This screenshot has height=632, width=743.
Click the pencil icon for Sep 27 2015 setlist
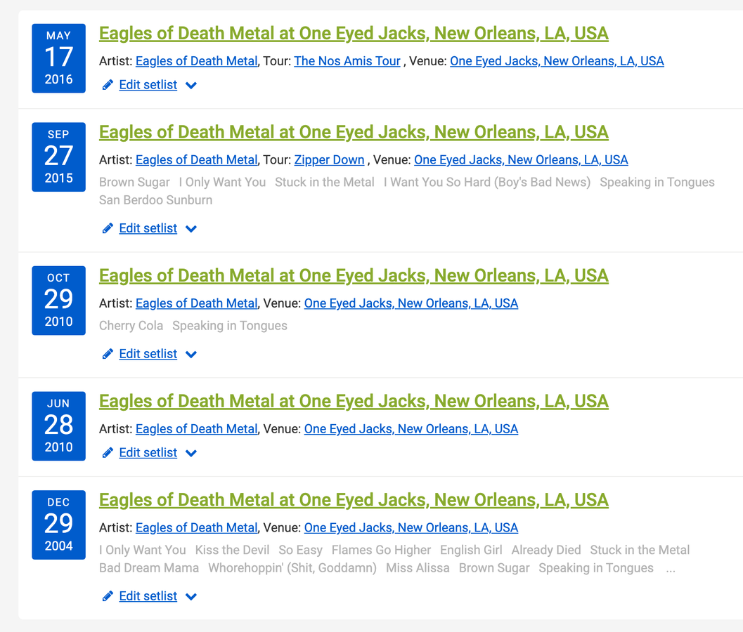tap(108, 228)
